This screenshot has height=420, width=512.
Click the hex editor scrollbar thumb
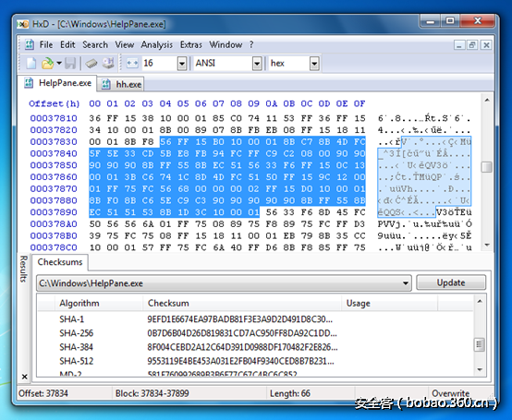(x=487, y=167)
